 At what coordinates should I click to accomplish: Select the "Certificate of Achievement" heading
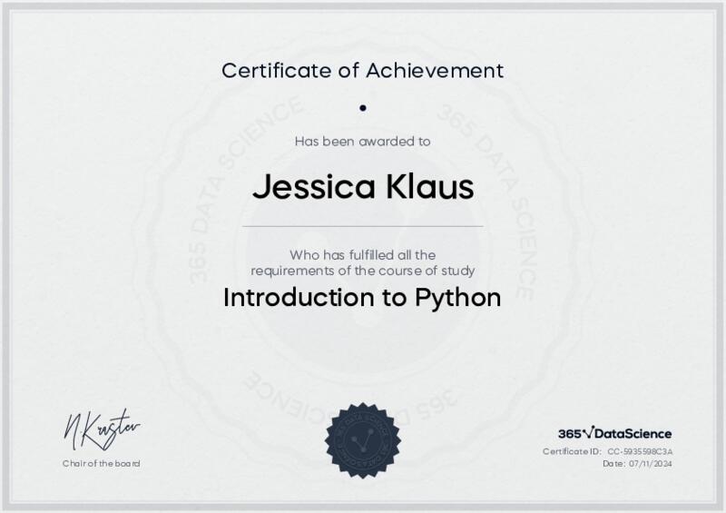pyautogui.click(x=363, y=70)
